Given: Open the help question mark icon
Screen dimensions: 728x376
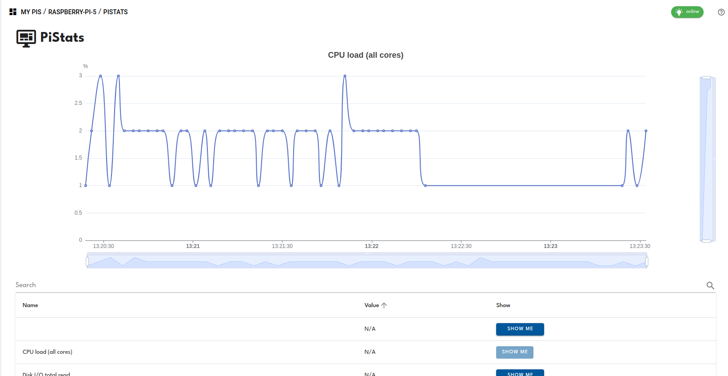Looking at the screenshot, I should (x=721, y=12).
